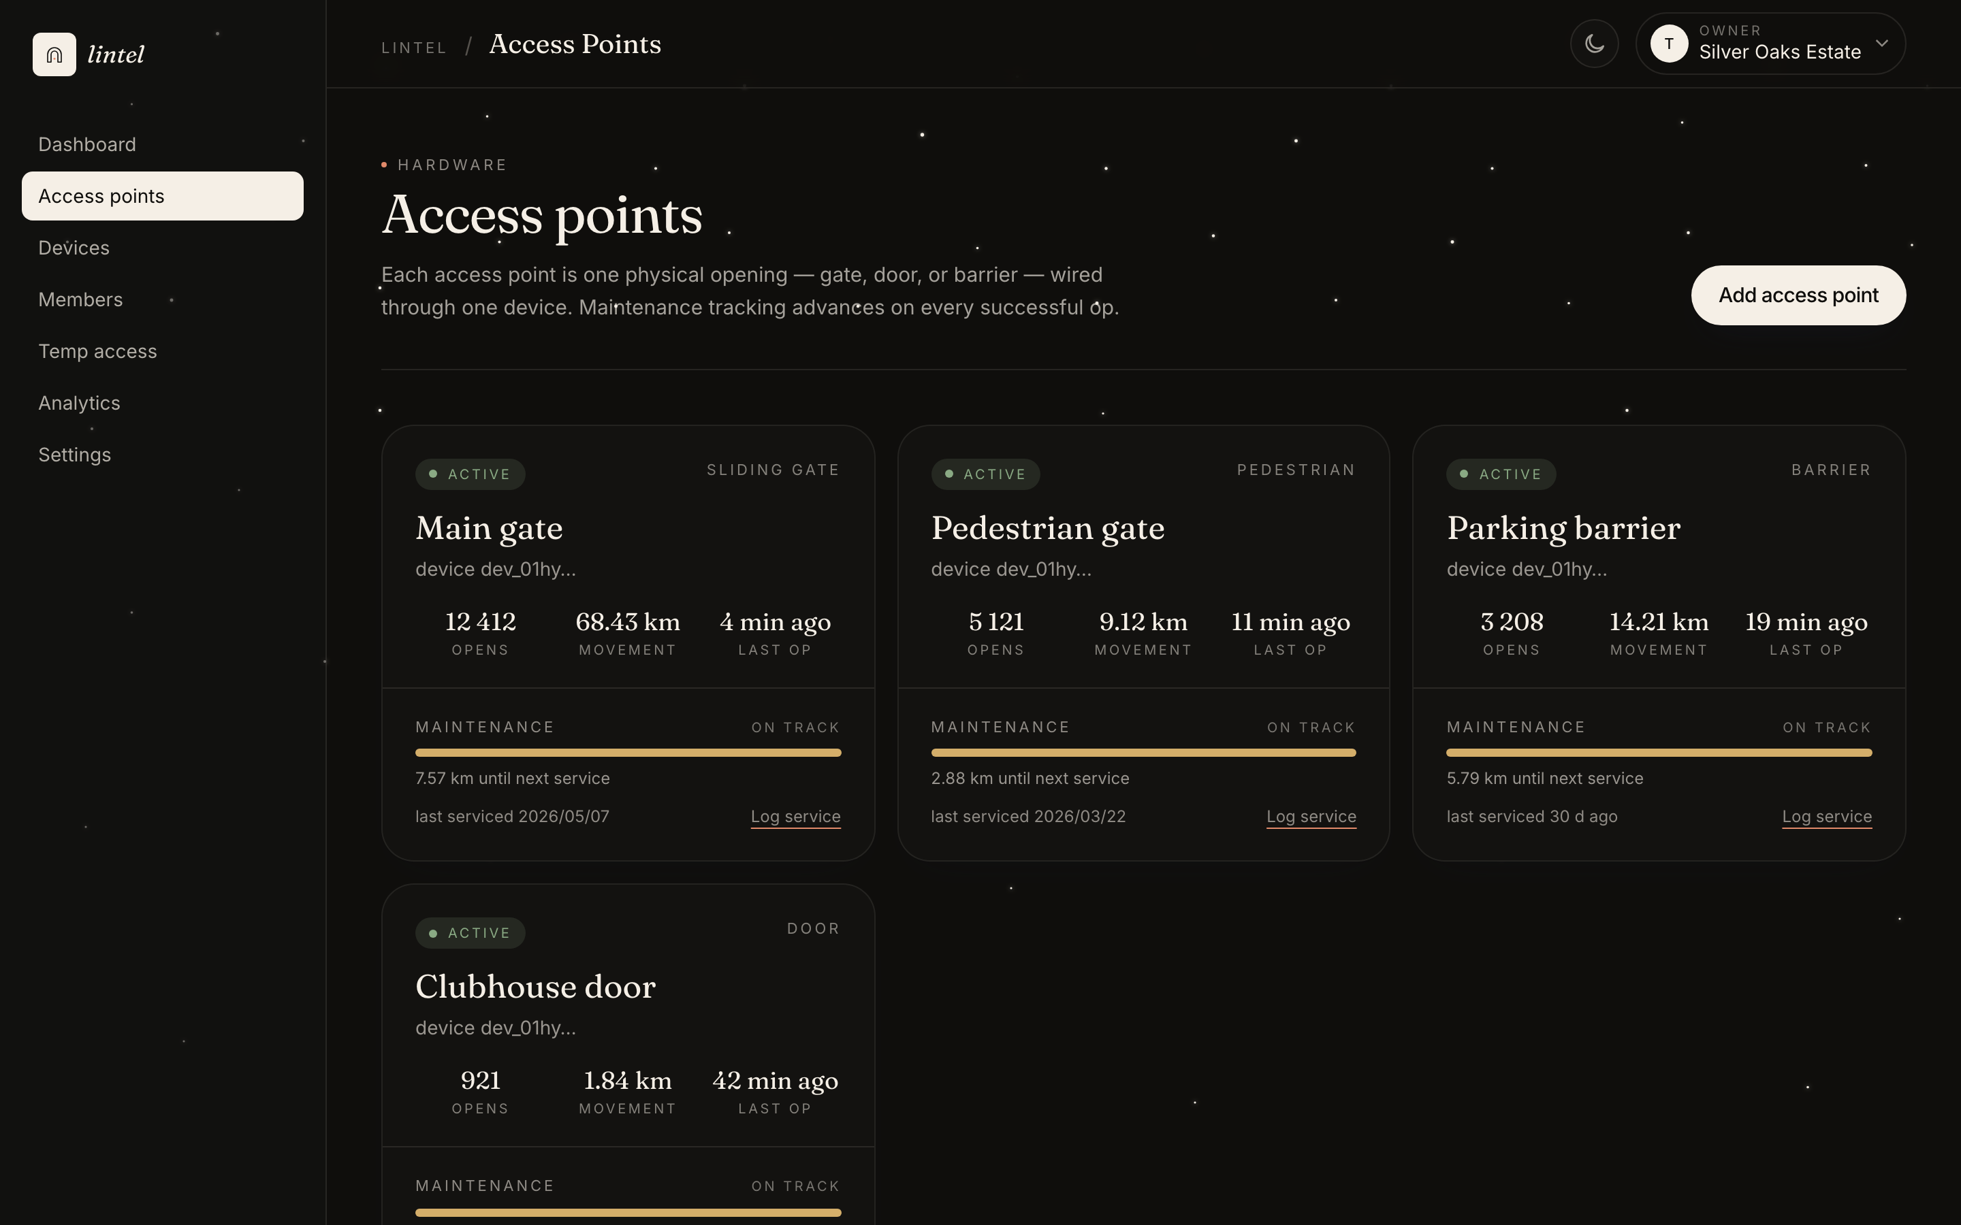Screen dimensions: 1961x1225
Task: Navigate to Temp access
Action: tap(162, 352)
